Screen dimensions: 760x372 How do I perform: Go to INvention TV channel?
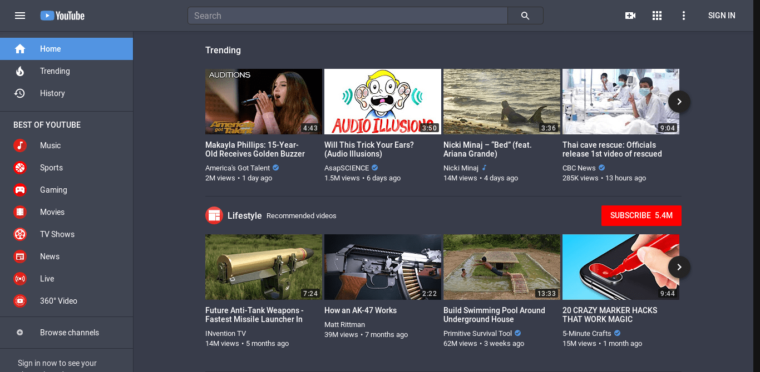[x=225, y=334]
